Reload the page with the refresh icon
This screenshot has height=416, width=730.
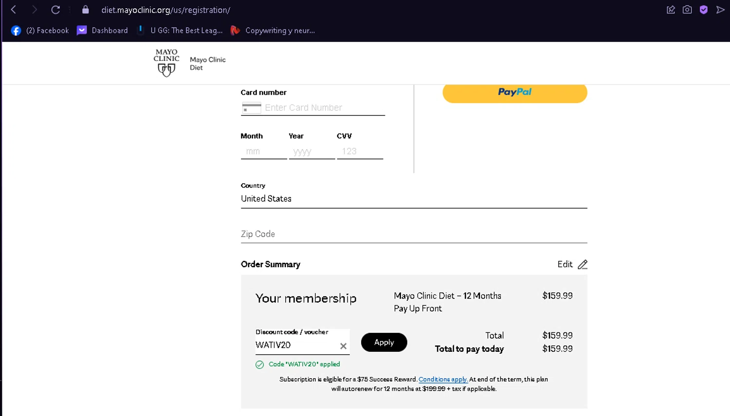pyautogui.click(x=55, y=10)
